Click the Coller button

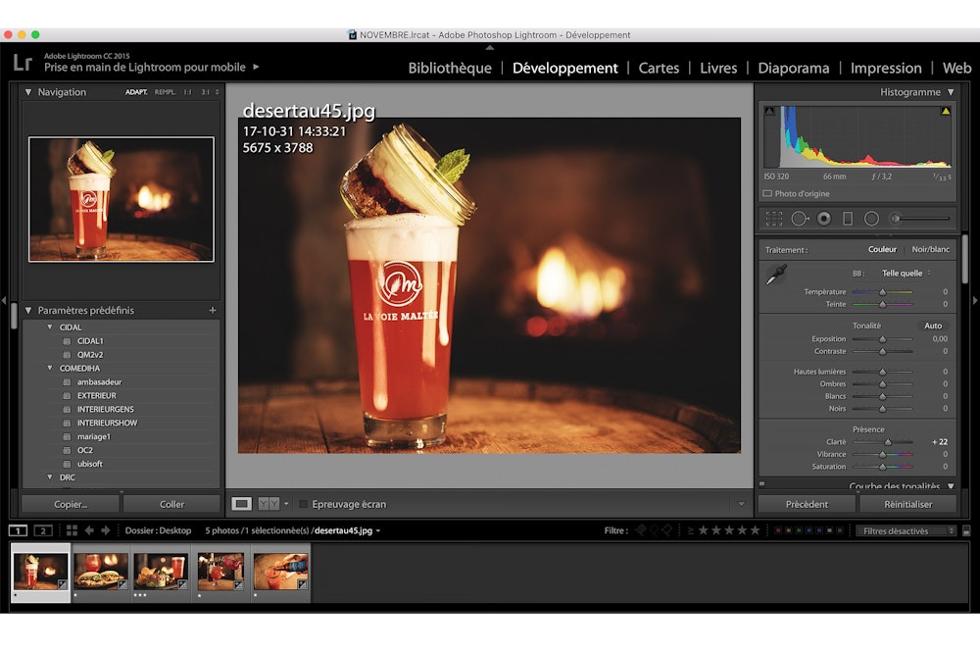coord(171,504)
